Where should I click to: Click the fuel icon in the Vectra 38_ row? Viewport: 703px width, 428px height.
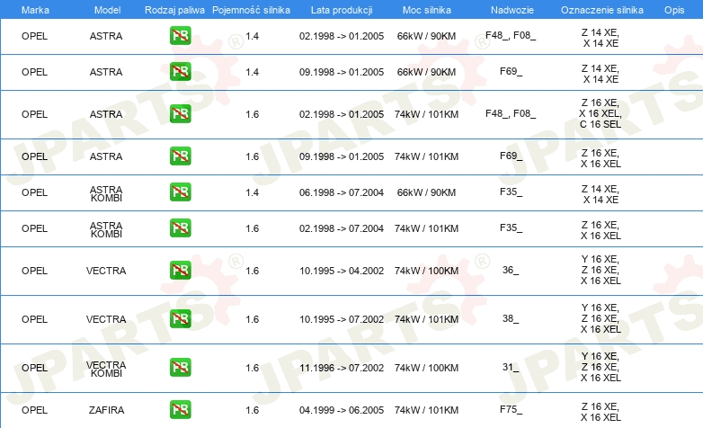180,318
